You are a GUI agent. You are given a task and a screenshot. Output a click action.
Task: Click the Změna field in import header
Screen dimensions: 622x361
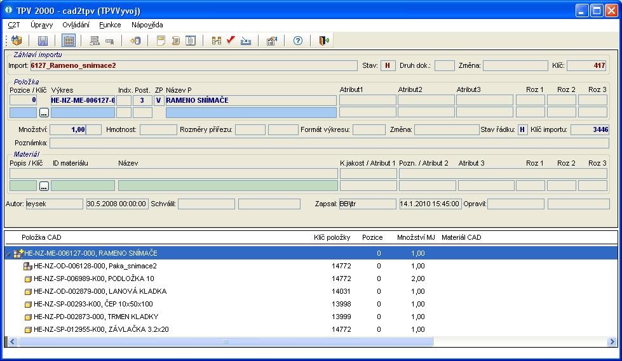coord(515,65)
